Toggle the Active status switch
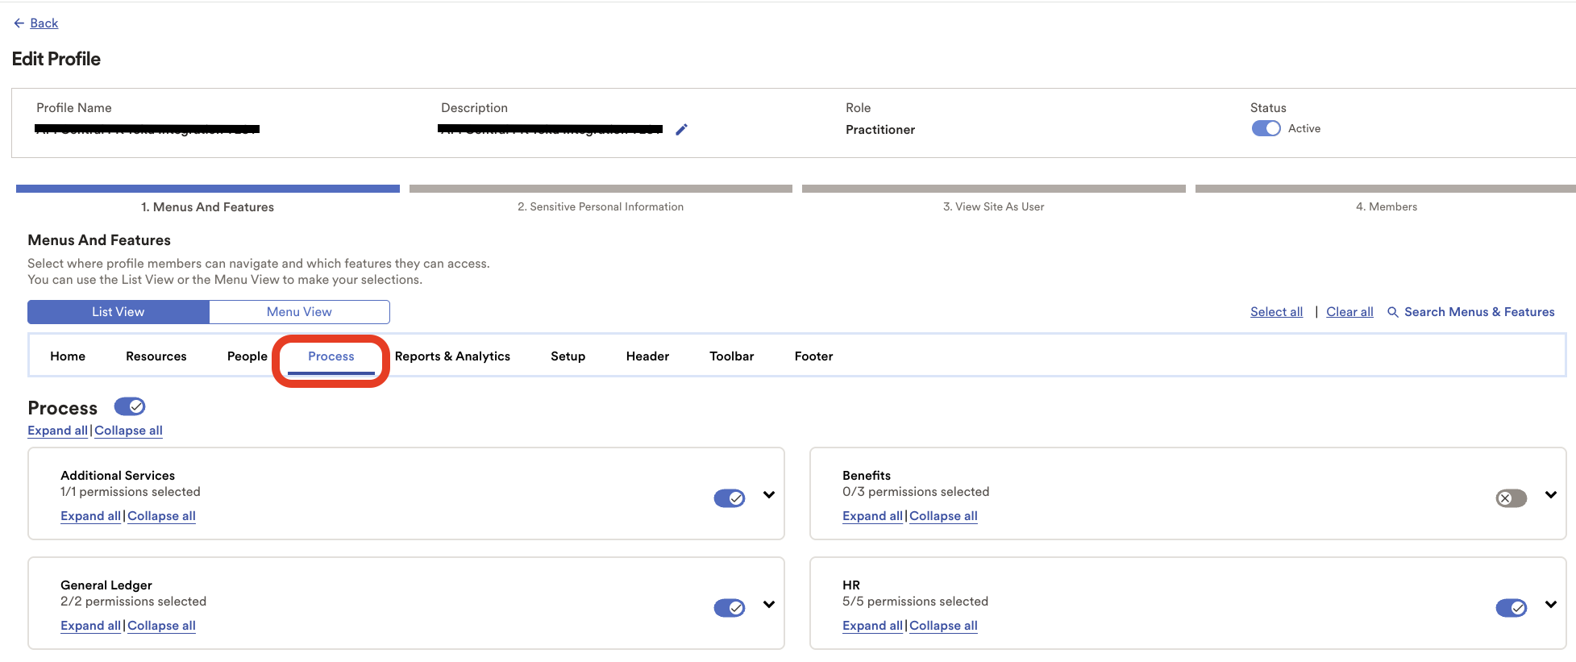Image resolution: width=1576 pixels, height=662 pixels. 1266,128
